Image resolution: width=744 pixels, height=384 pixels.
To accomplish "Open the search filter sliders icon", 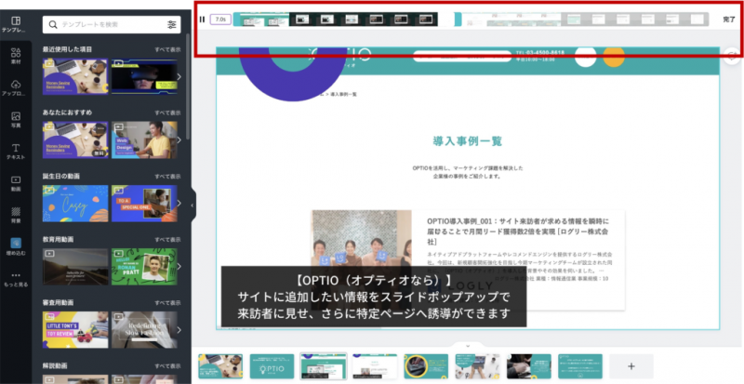I will click(172, 24).
